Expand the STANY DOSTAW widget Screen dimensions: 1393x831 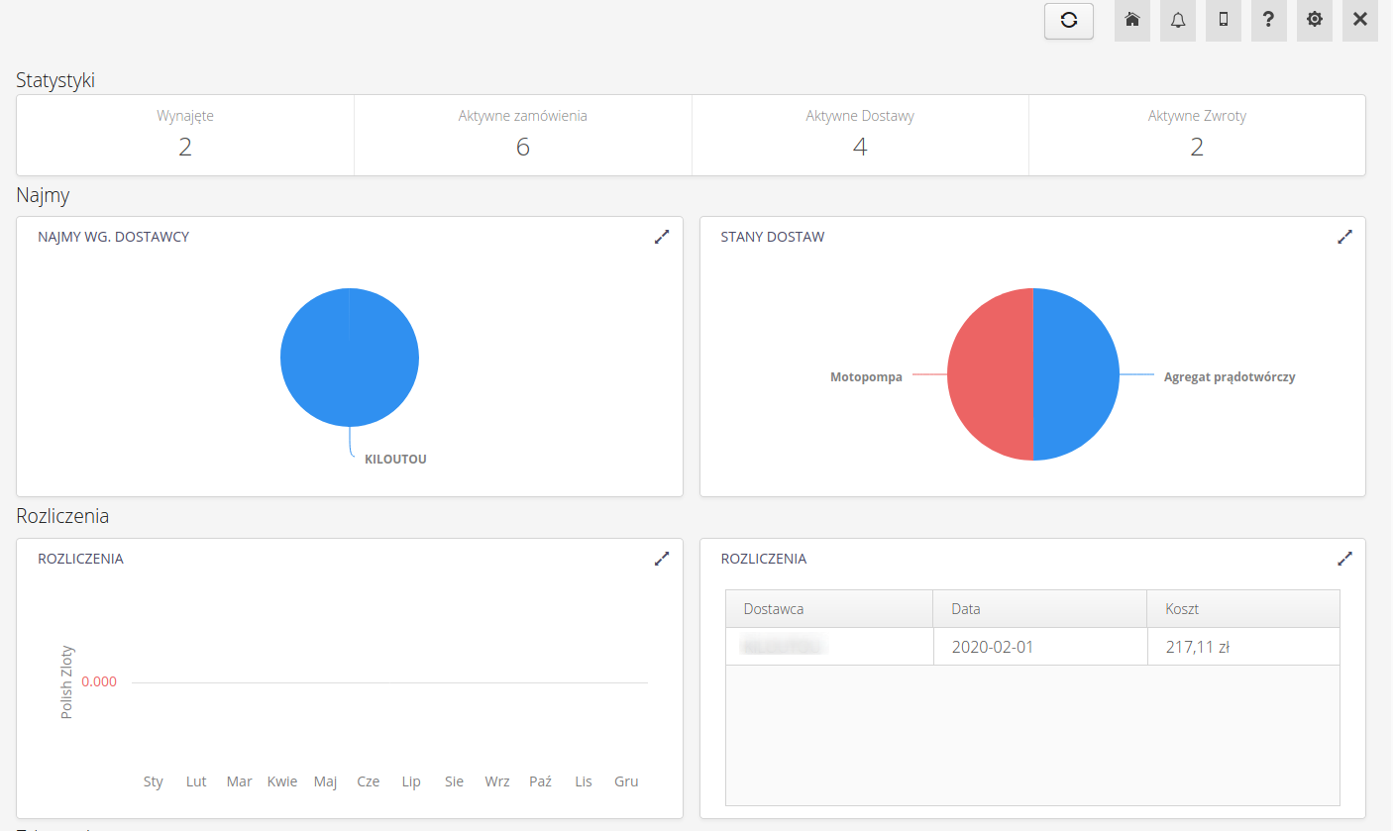[1344, 236]
